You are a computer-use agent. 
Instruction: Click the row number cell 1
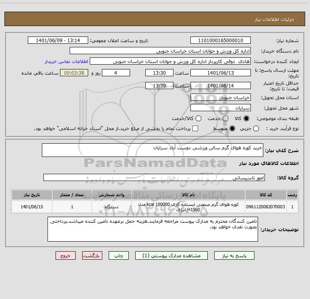[292, 207]
